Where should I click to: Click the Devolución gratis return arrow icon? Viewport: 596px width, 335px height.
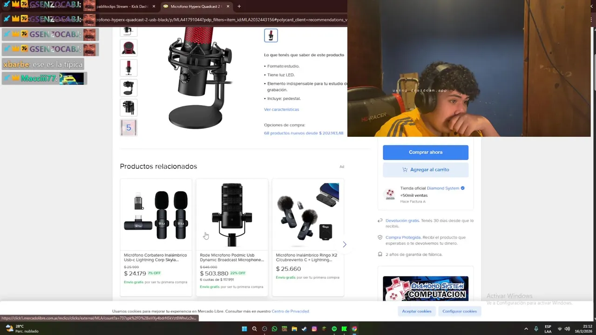pyautogui.click(x=380, y=221)
